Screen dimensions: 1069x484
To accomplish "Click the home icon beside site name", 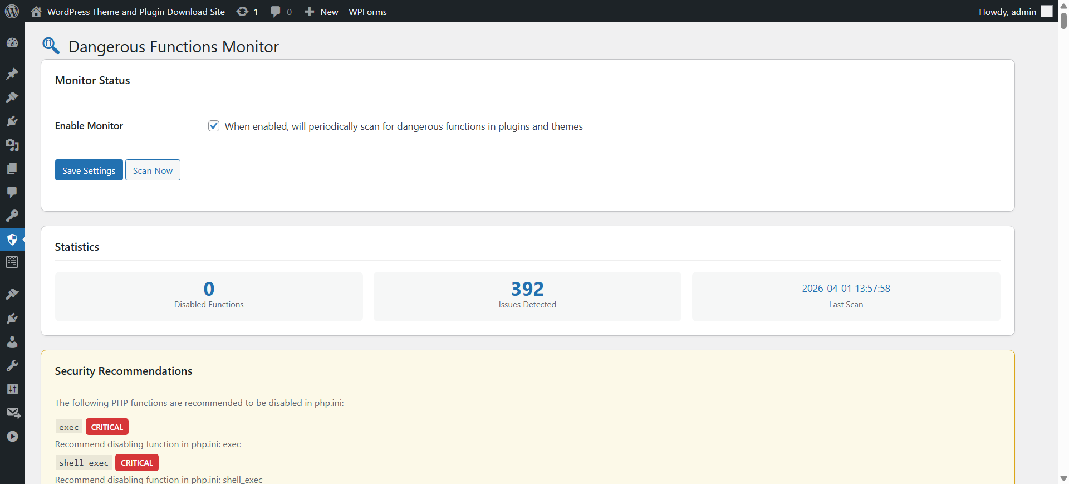I will [x=36, y=12].
